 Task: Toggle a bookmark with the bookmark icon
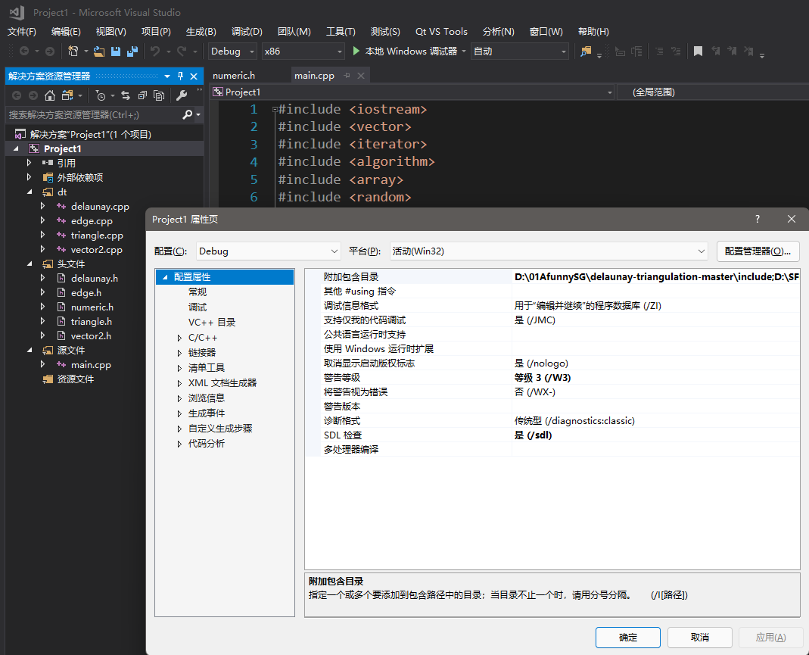pos(698,51)
